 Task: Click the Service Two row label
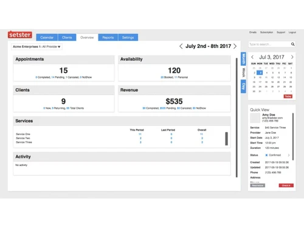click(23, 138)
